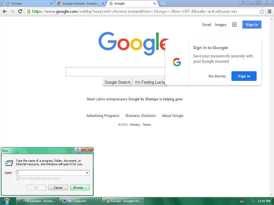Click the network tray icon

tap(254, 201)
